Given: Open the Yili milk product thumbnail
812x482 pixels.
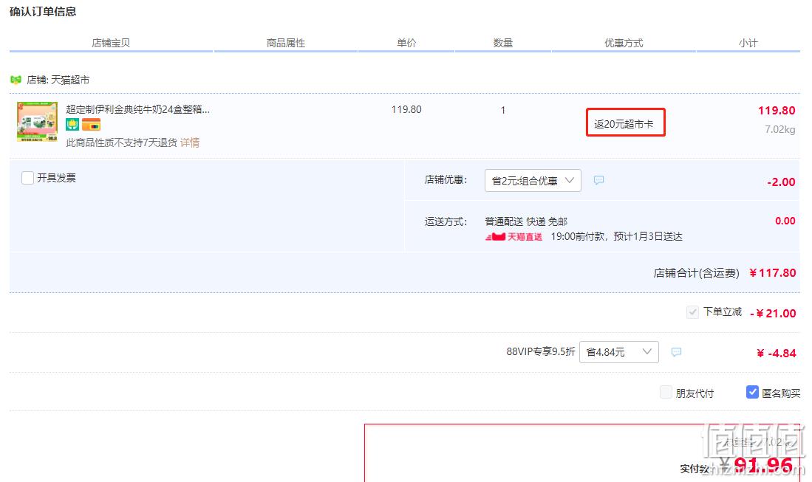Looking at the screenshot, I should coord(37,122).
